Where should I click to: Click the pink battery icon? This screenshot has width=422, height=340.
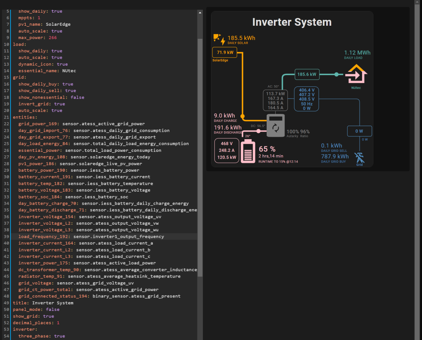(248, 151)
